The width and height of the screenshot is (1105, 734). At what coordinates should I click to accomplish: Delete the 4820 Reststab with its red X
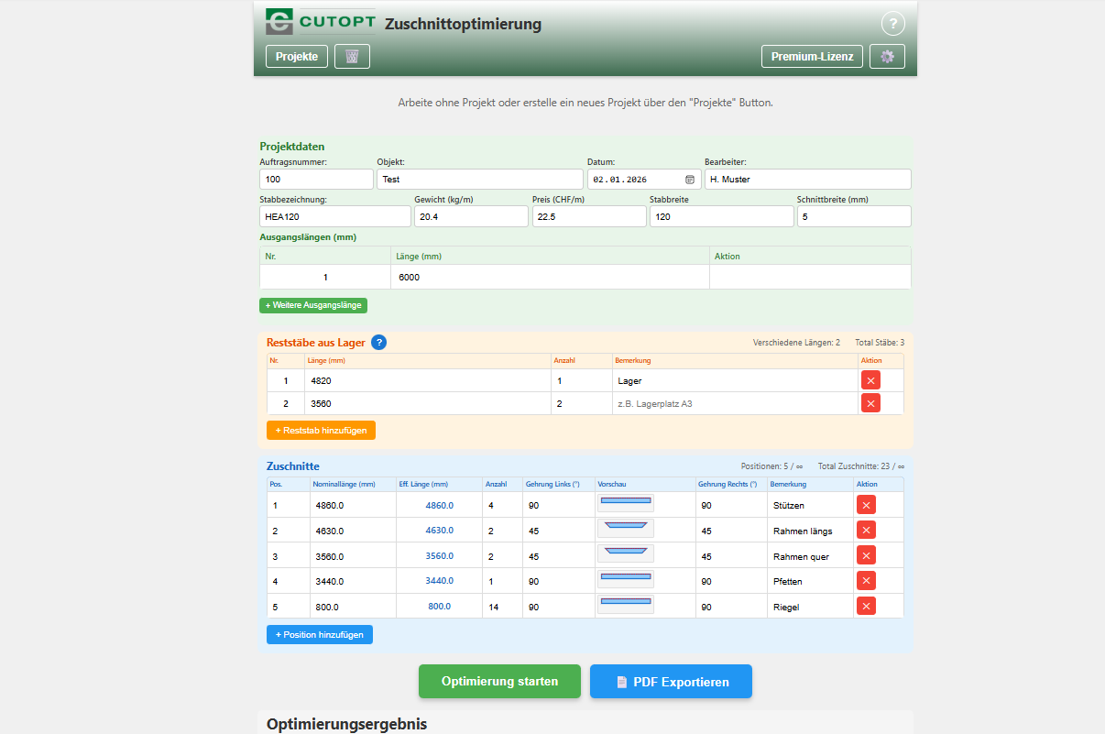pyautogui.click(x=870, y=380)
